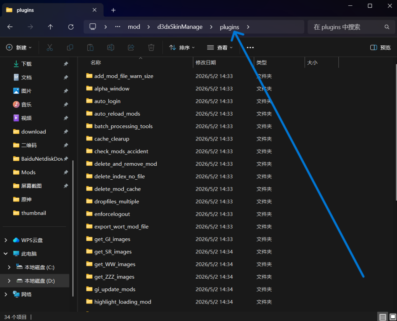397x321 pixels.
Task: Click the Paste clipboard icon
Action: point(90,47)
